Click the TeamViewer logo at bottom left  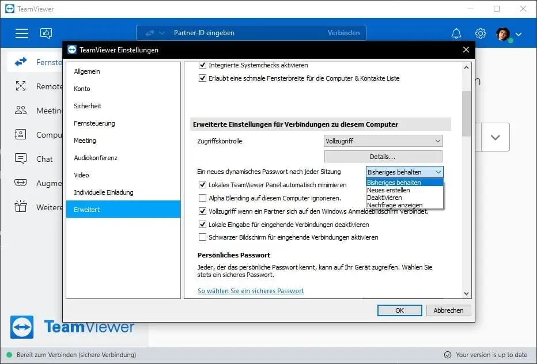[x=22, y=327]
